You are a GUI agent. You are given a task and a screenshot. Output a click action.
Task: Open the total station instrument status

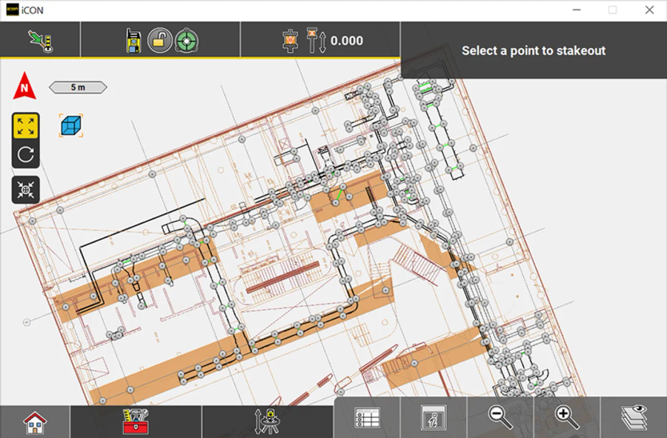point(134,40)
